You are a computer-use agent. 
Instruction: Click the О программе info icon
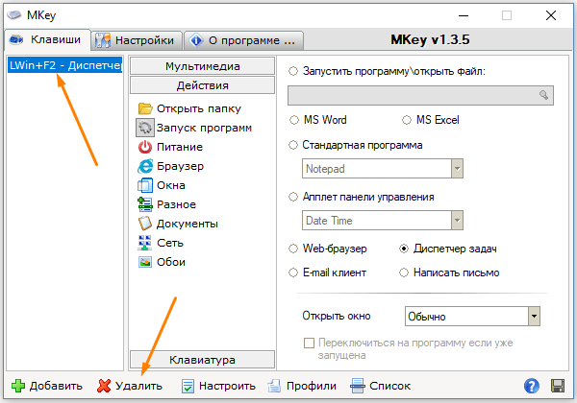click(196, 40)
